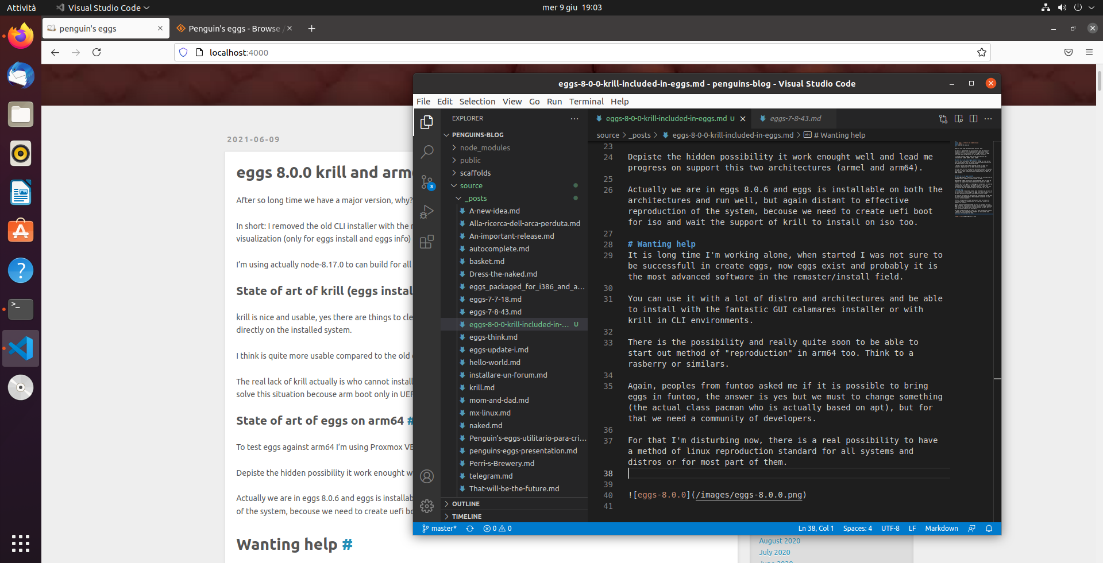Viewport: 1103px width, 563px height.
Task: Open Firefox application menu
Action: click(x=1089, y=52)
